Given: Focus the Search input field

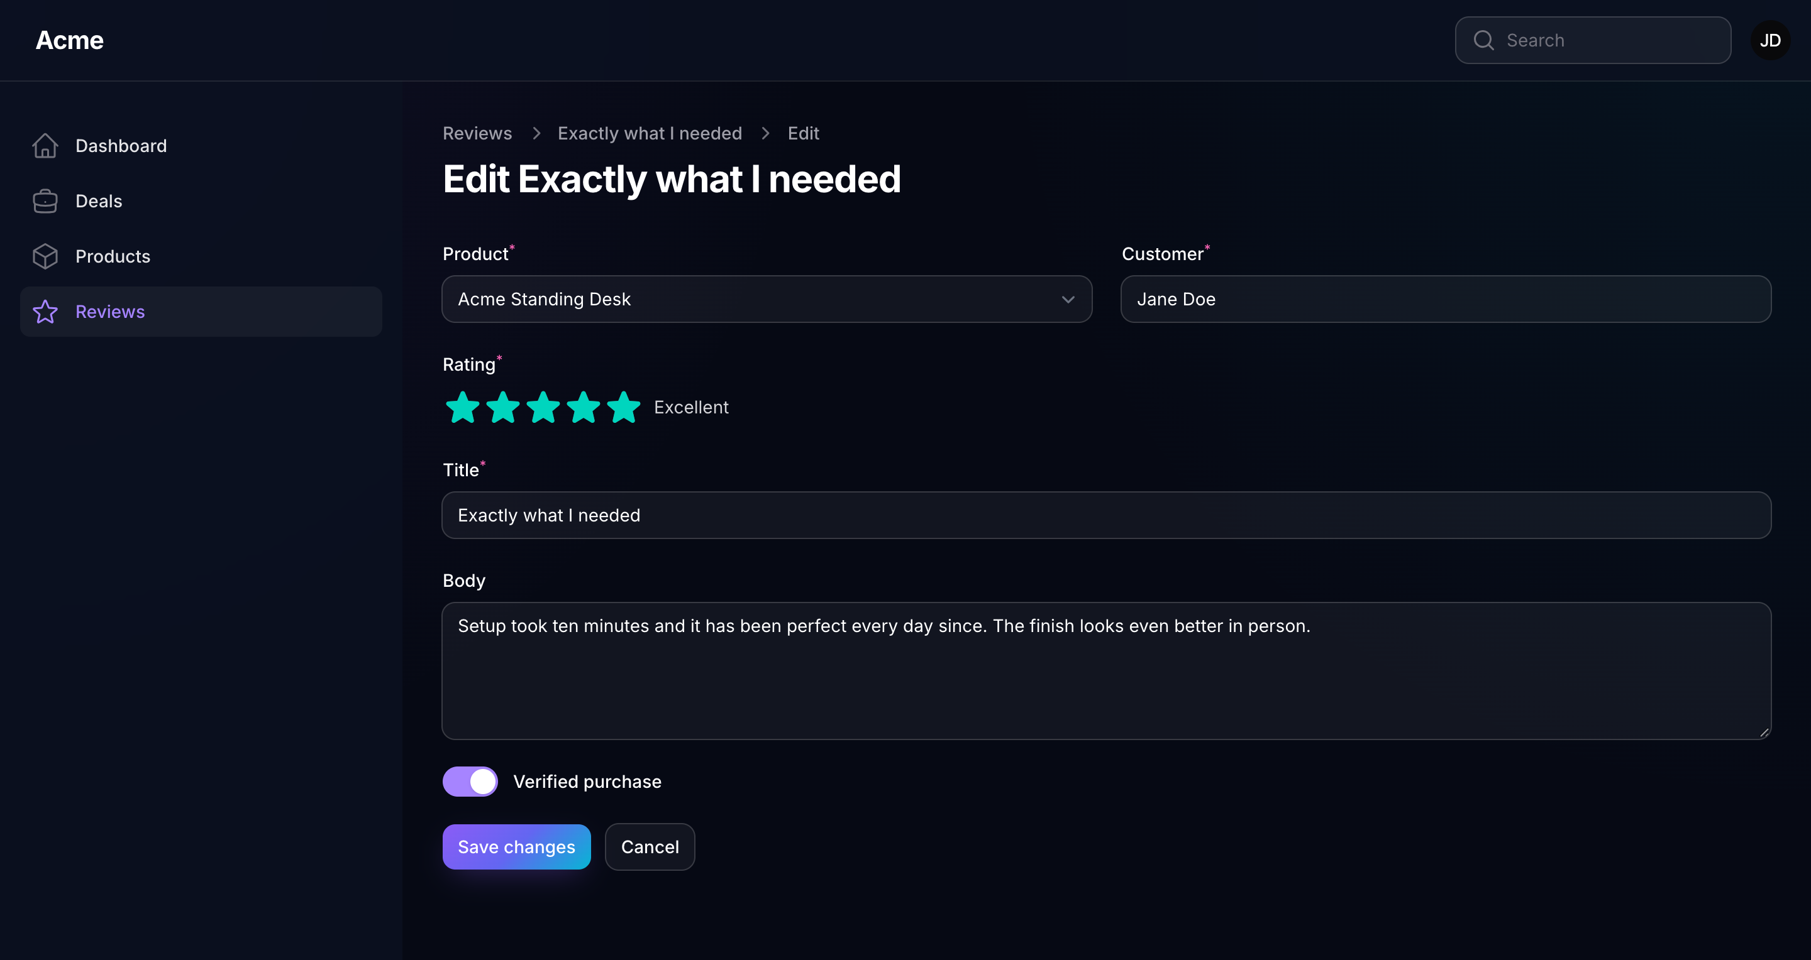Looking at the screenshot, I should click(1593, 40).
